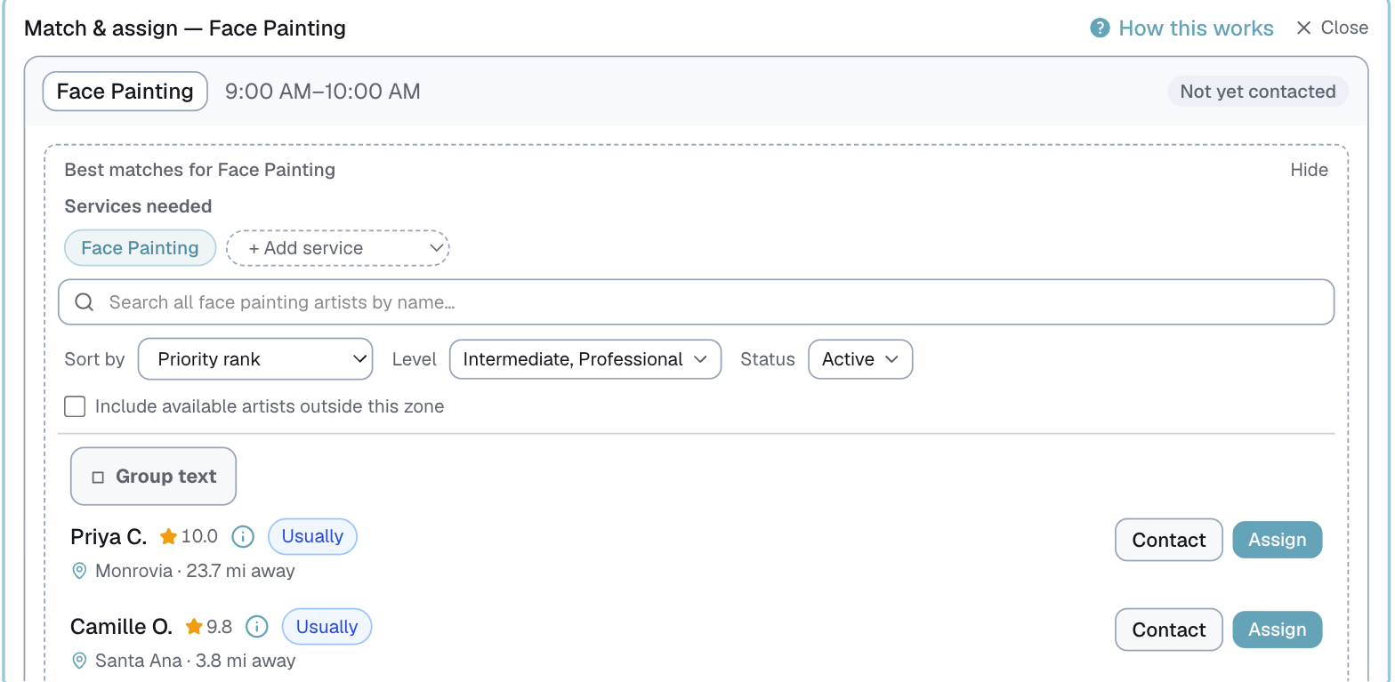
Task: Click the Not yet contacted status badge
Action: [1257, 92]
